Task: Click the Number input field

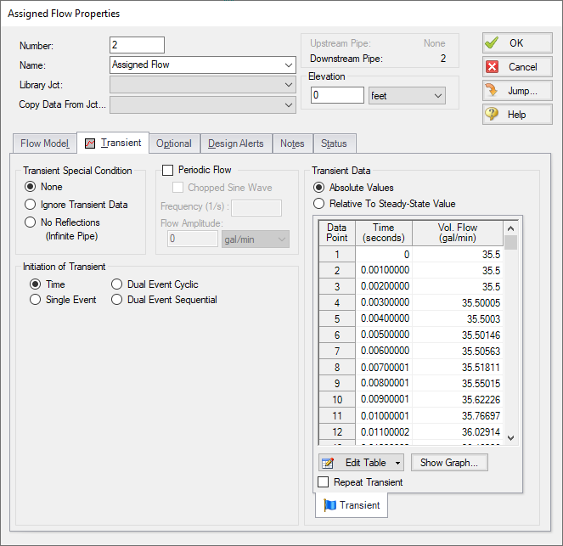Action: (137, 45)
